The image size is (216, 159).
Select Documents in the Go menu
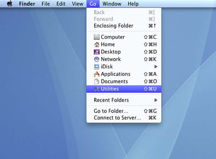point(124,82)
